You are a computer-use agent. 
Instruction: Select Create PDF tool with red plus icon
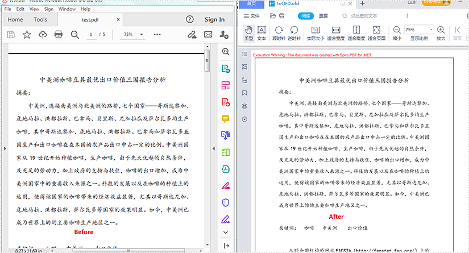(226, 102)
